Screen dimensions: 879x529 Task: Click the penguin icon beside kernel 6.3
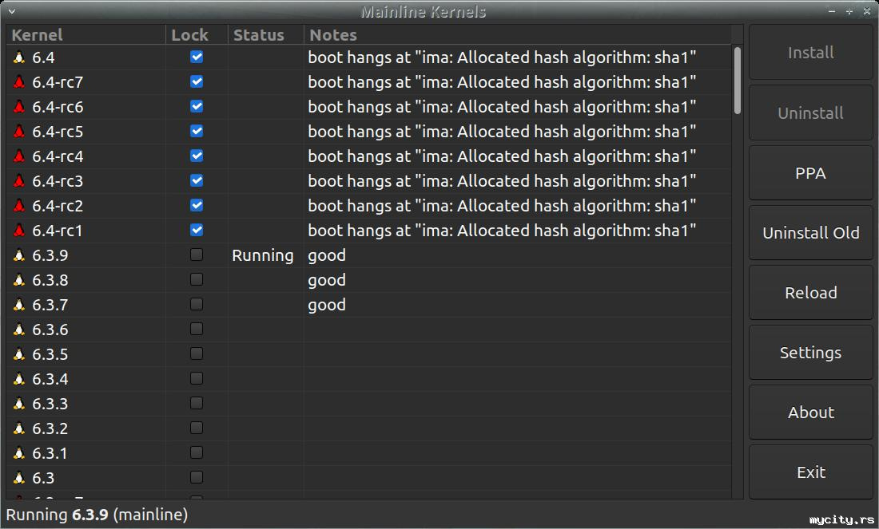19,478
